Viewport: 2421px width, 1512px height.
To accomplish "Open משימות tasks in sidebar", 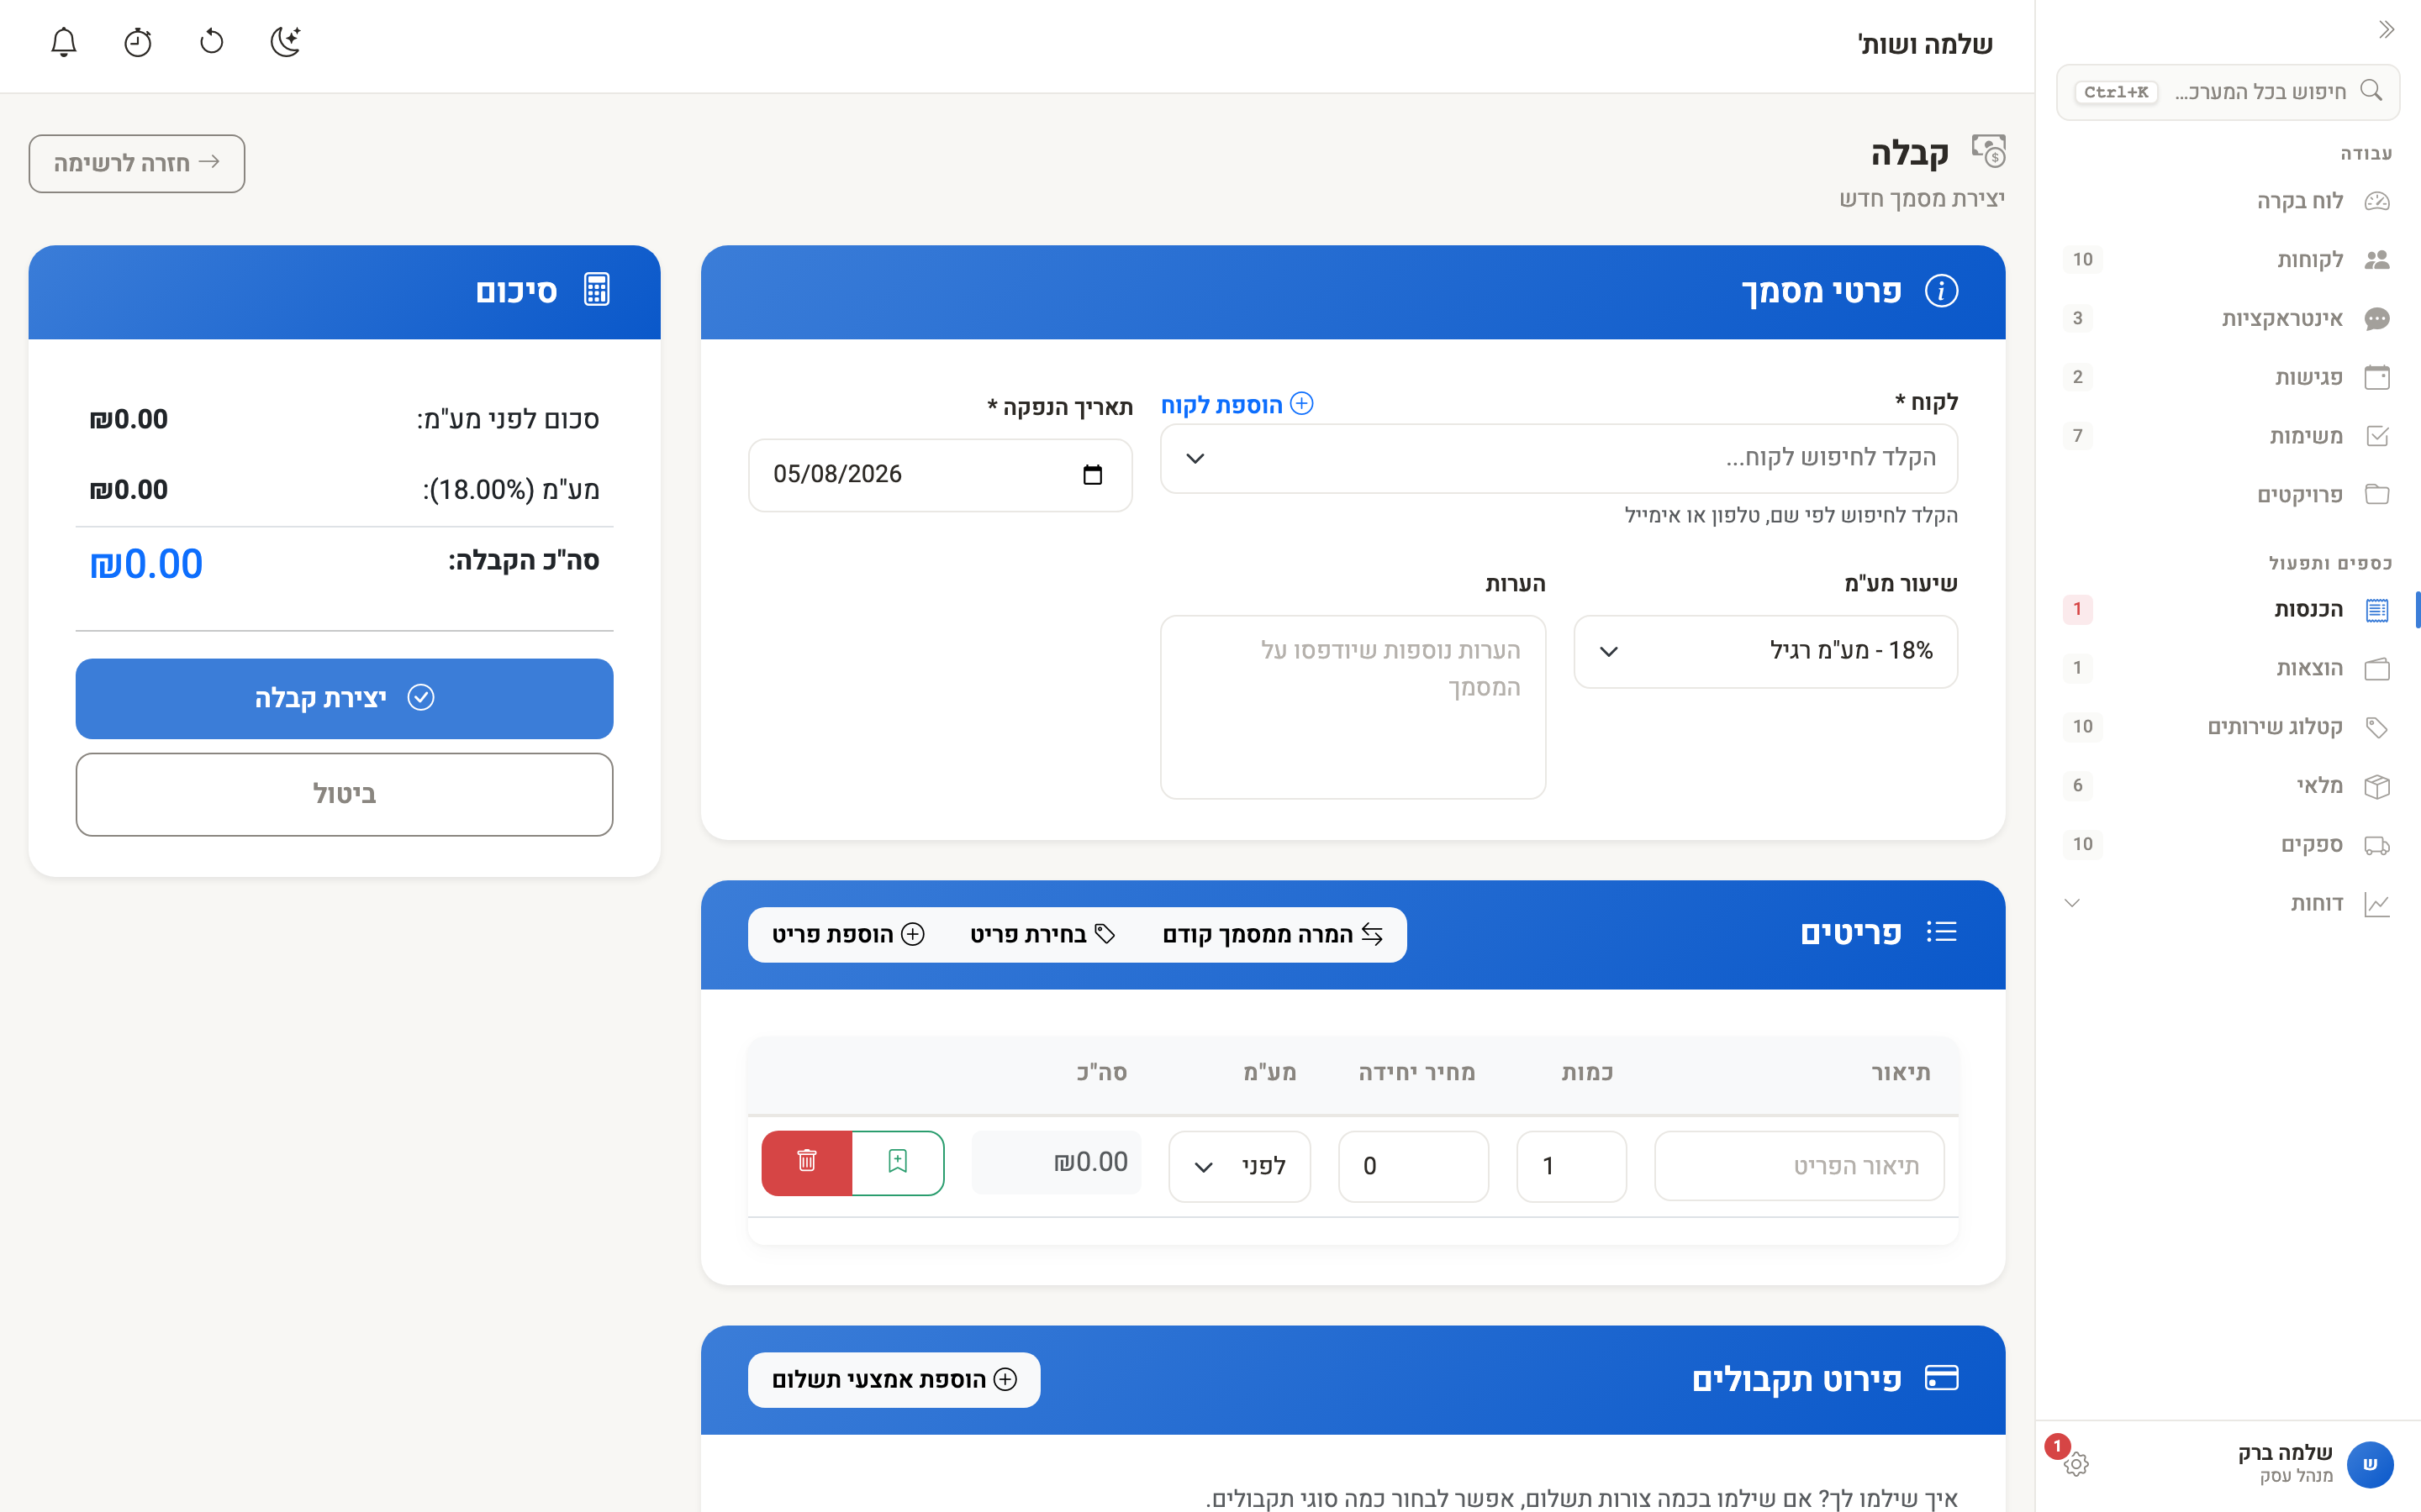I will coord(2228,436).
